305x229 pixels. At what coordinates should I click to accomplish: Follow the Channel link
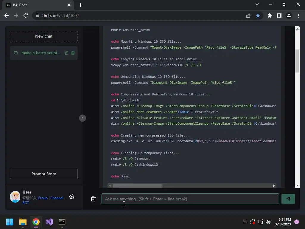[57, 198]
